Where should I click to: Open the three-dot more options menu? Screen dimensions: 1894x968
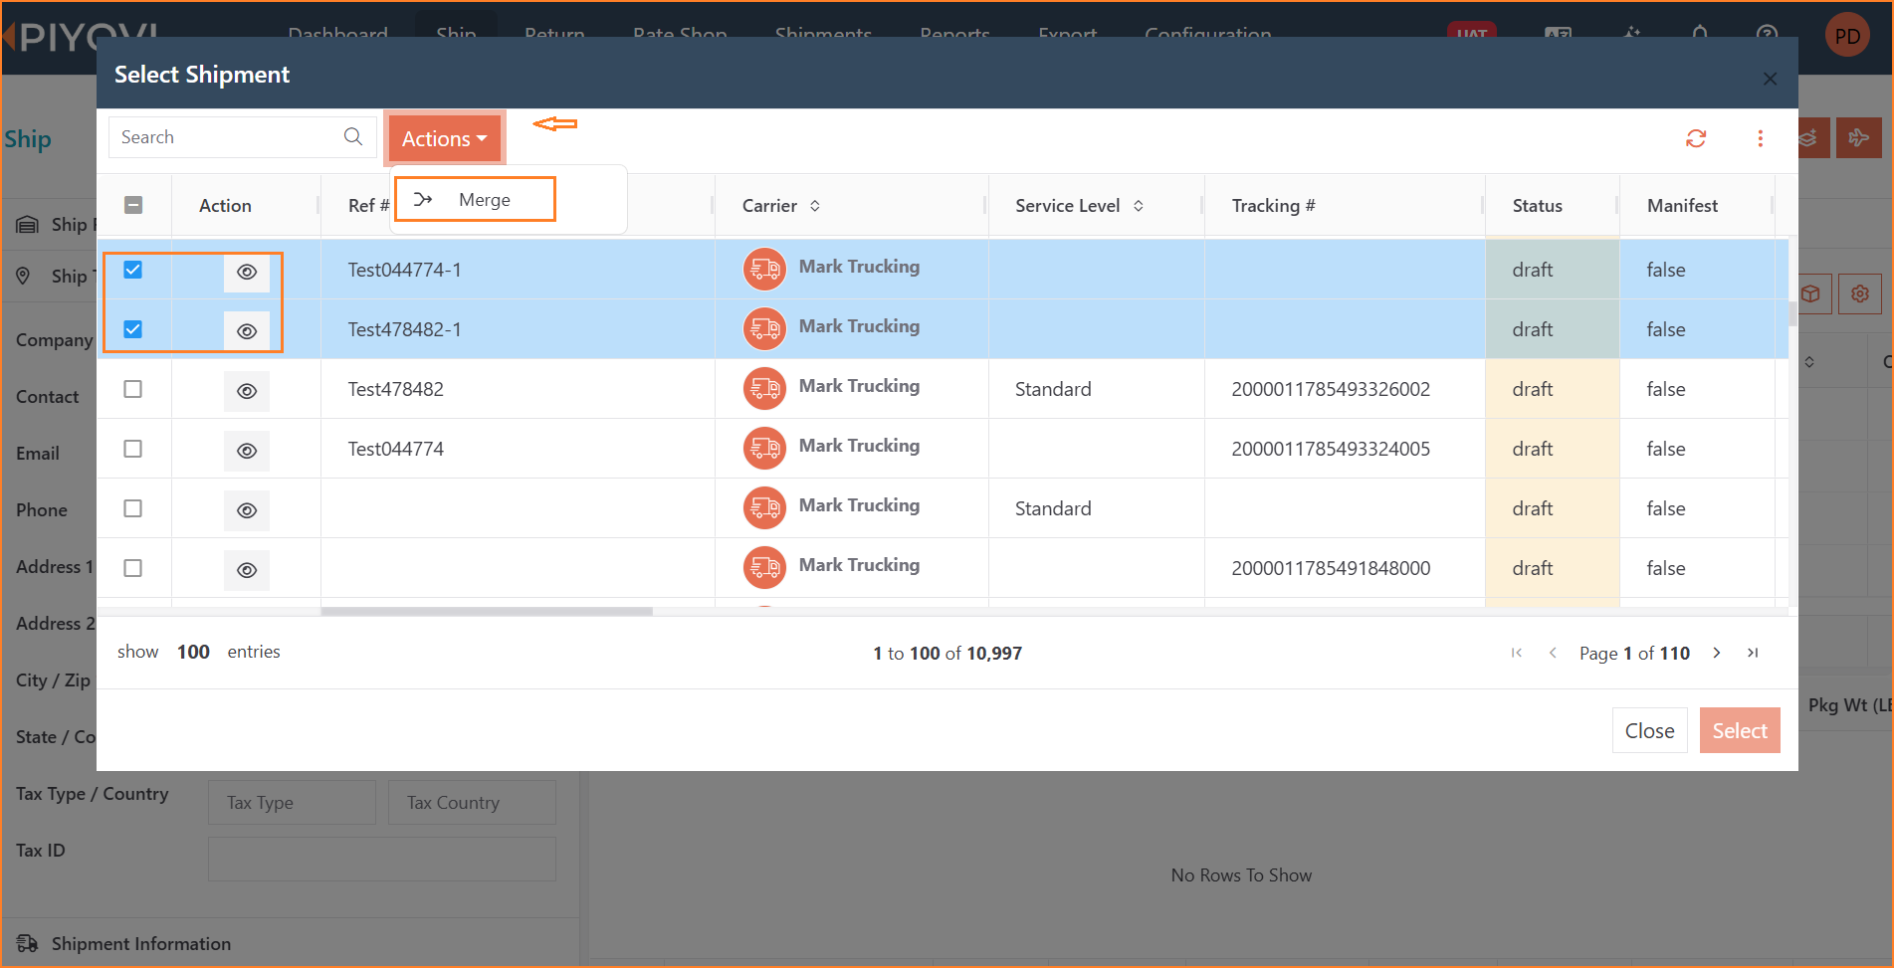(x=1760, y=138)
